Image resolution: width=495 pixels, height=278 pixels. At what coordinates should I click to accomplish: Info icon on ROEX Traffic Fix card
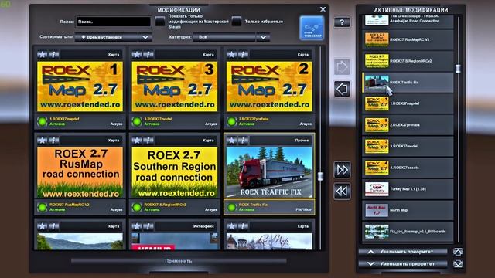point(243,141)
